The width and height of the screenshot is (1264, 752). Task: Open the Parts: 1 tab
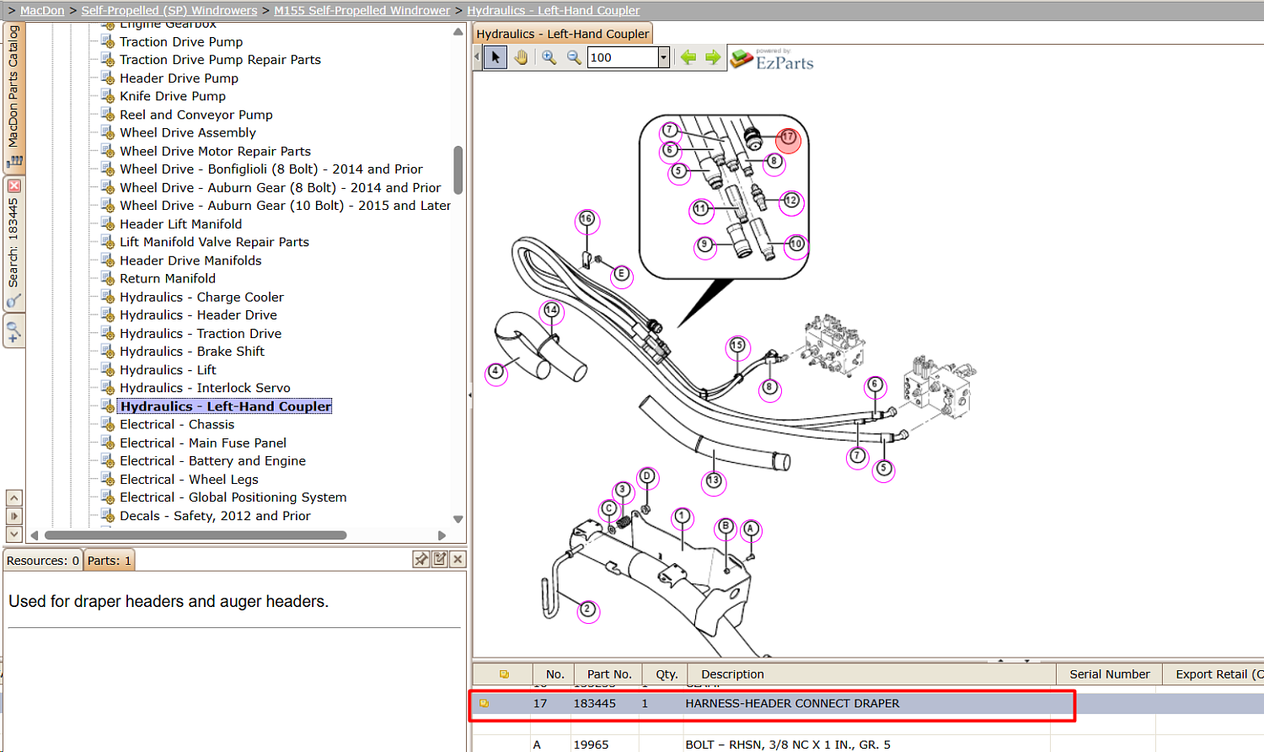coord(110,561)
